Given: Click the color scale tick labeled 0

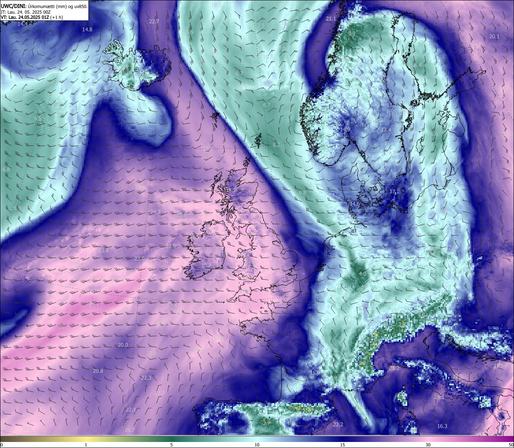Looking at the screenshot, I should click(1, 445).
